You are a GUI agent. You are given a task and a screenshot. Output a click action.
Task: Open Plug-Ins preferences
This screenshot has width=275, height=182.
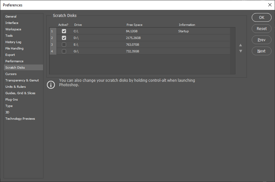(x=23, y=100)
